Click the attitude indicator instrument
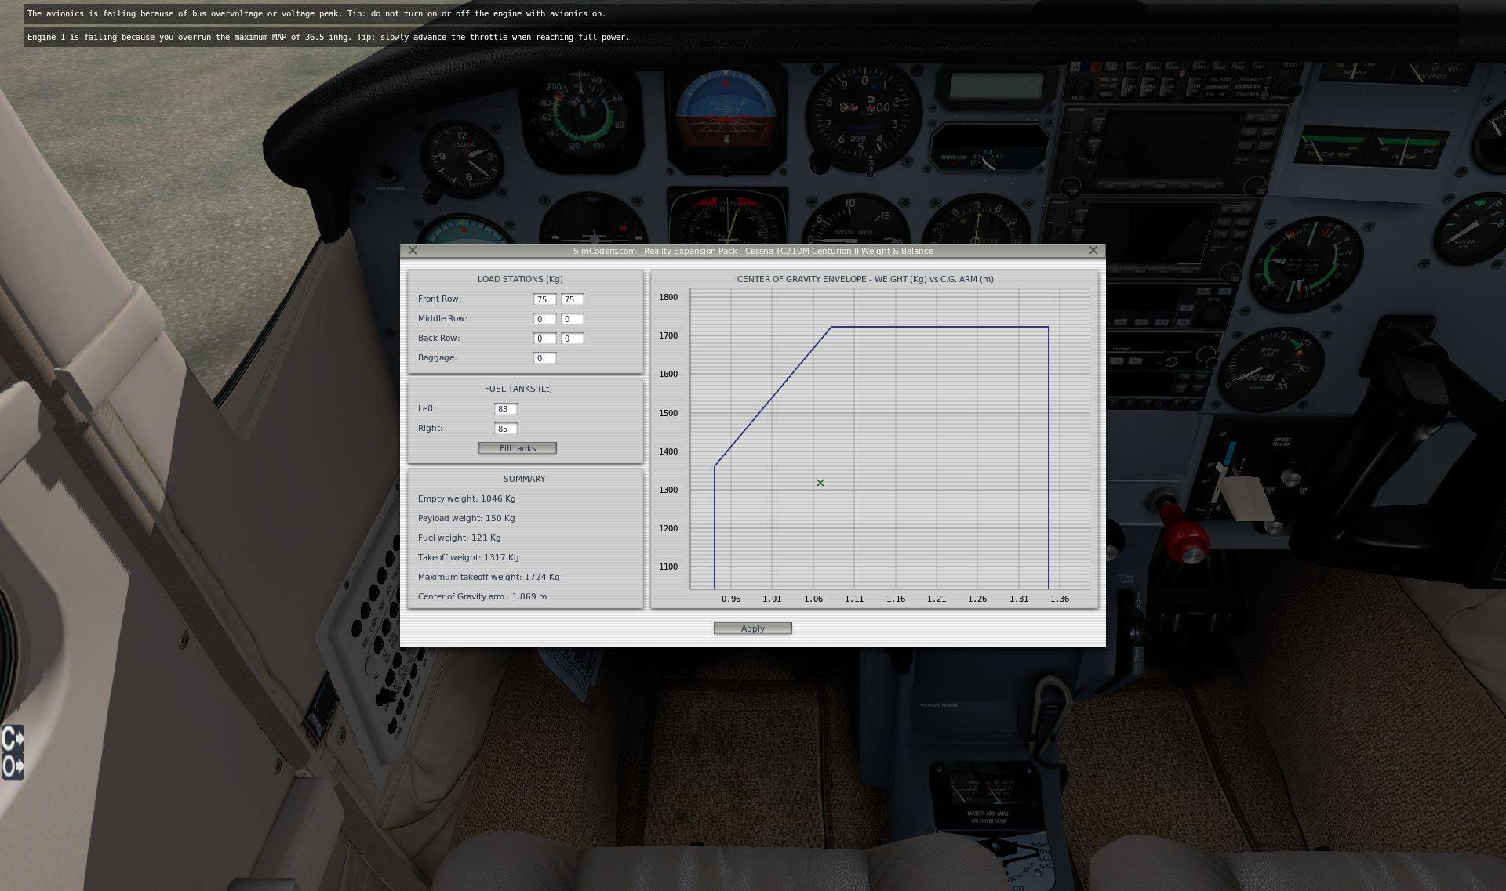The width and height of the screenshot is (1506, 891). tap(725, 115)
